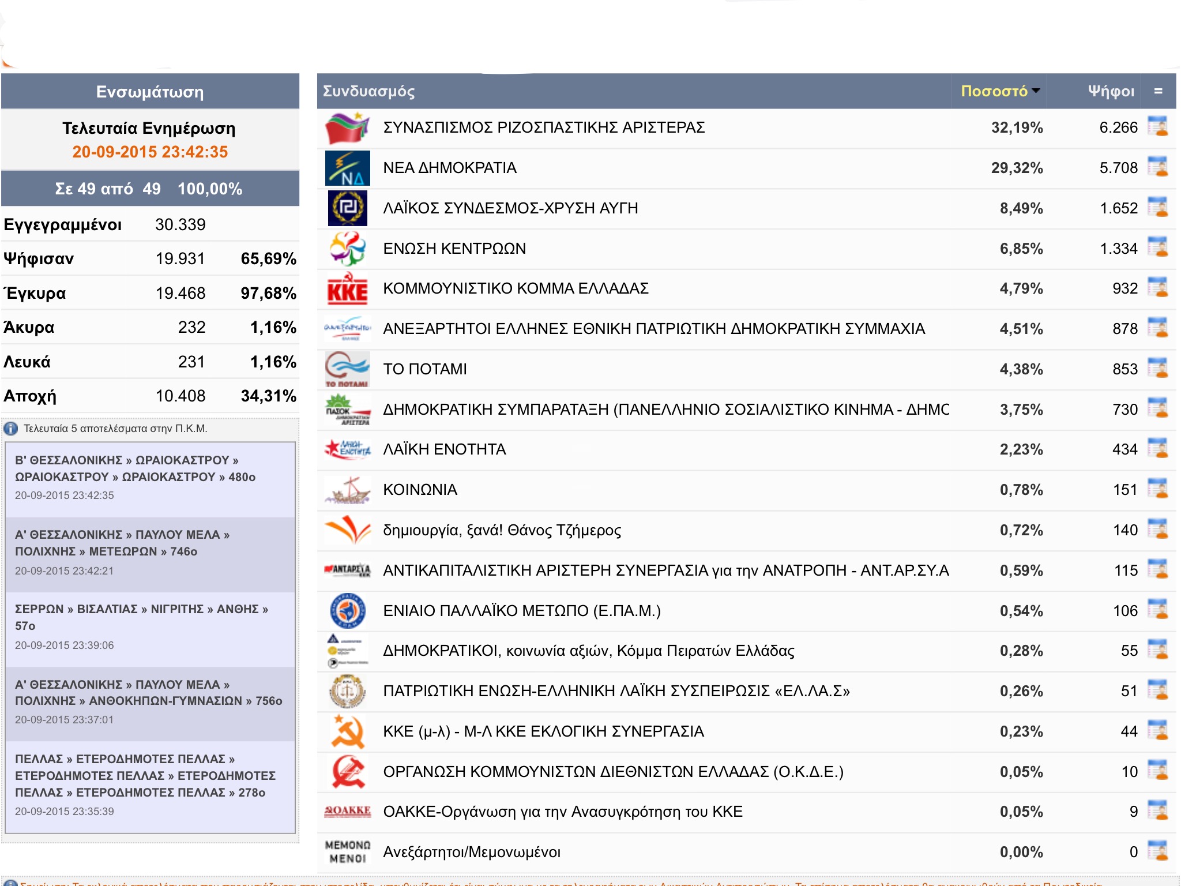Click the Σε 49 από 49 progress bar
The width and height of the screenshot is (1181, 886).
pos(150,189)
